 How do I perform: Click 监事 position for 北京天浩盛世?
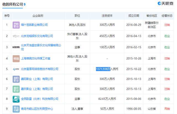click(77, 47)
